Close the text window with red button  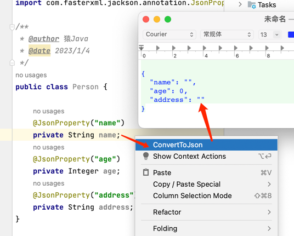(146, 19)
